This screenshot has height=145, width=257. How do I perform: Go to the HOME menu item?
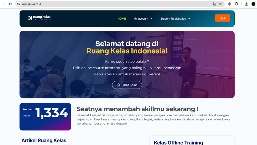122,19
